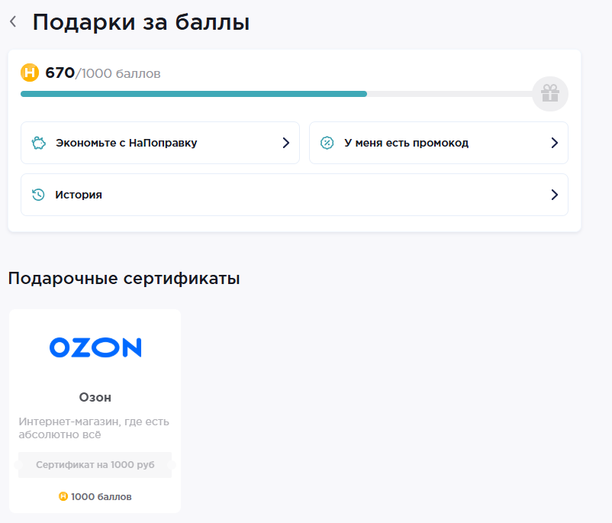Expand chevron at the end of История row
Screen dimensions: 612x523
coord(555,195)
